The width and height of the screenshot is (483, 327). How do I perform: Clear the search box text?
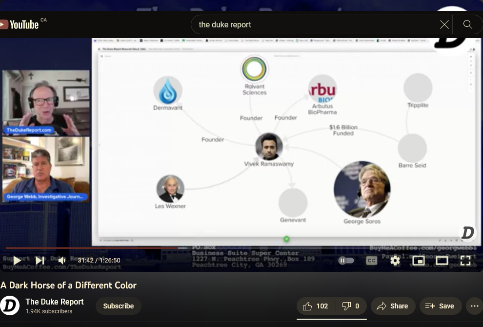(444, 24)
